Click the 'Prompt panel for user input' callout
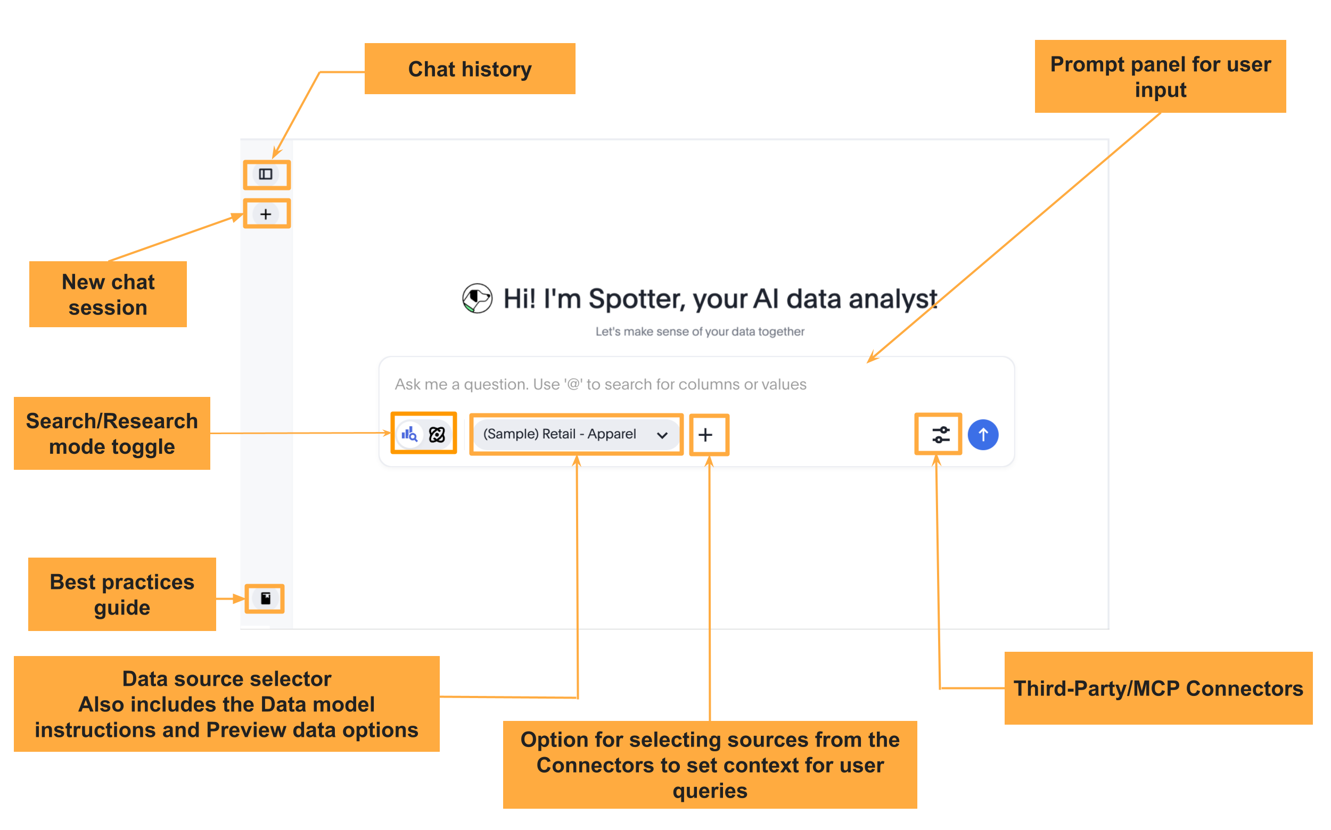 pos(1160,77)
